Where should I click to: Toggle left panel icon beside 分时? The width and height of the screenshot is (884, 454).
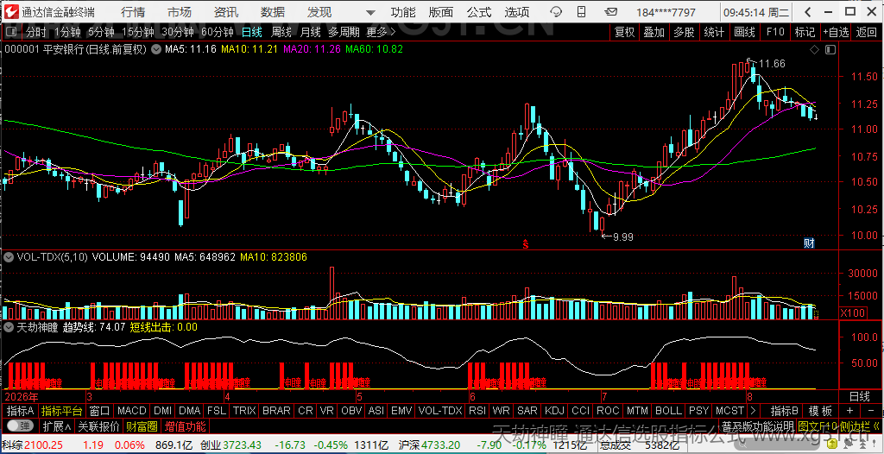point(12,32)
